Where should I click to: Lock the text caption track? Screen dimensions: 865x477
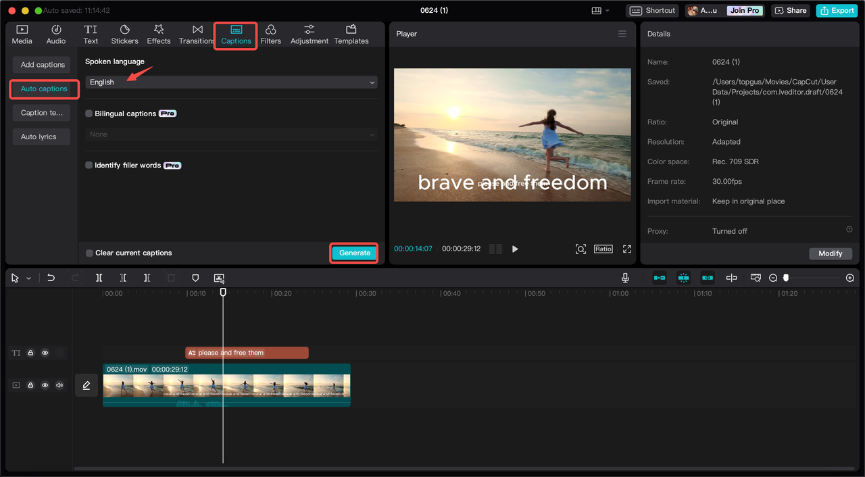pos(30,353)
